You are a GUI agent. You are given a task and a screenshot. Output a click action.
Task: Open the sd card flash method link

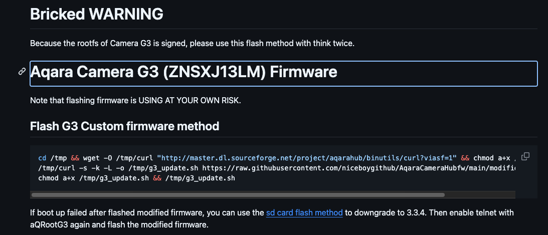click(304, 213)
